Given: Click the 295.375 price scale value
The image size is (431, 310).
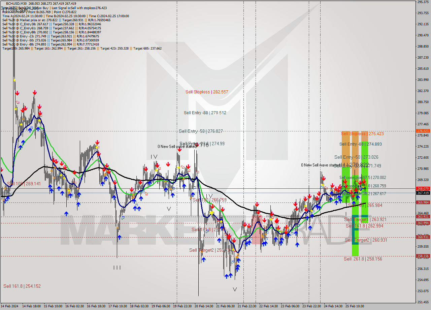Looking at the screenshot, I should (x=423, y=2).
